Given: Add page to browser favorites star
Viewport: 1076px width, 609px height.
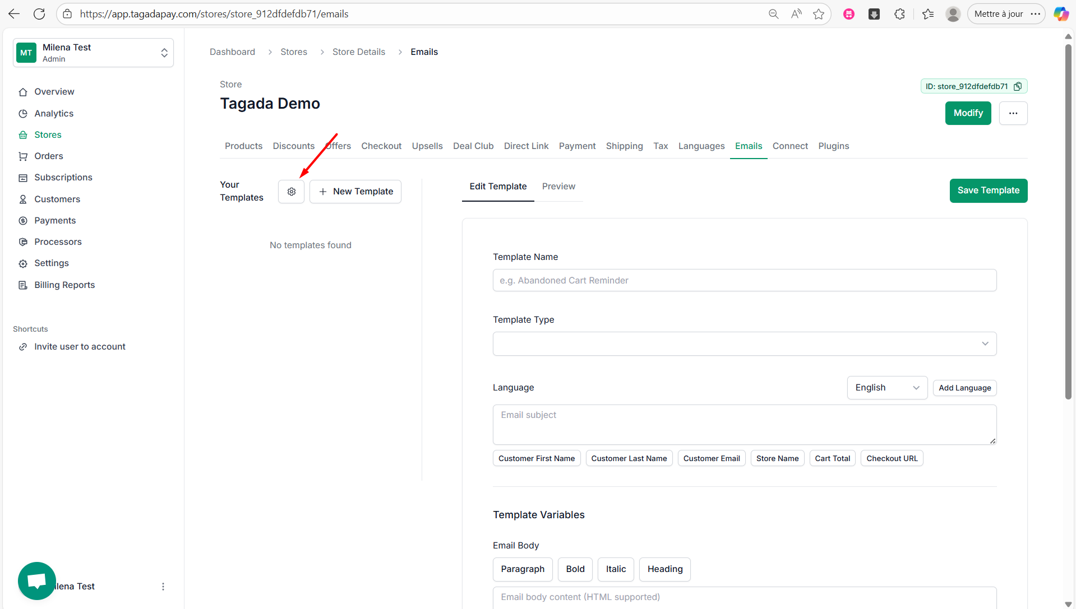Looking at the screenshot, I should (819, 14).
